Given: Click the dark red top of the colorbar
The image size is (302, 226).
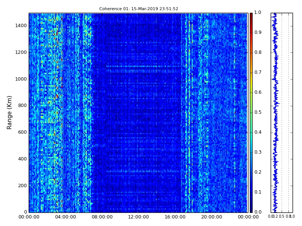Looking at the screenshot, I should pyautogui.click(x=251, y=16).
